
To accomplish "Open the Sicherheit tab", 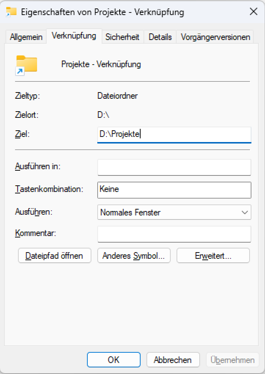I will pyautogui.click(x=122, y=37).
